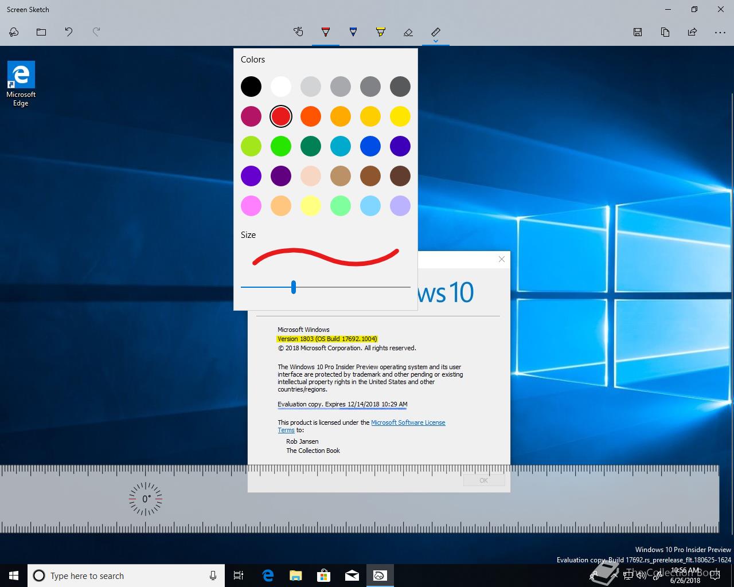Open the Microsoft Software License link
This screenshot has width=734, height=587.
[x=408, y=422]
